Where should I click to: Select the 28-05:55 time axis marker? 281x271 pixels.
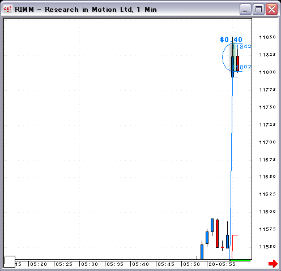coord(222,264)
